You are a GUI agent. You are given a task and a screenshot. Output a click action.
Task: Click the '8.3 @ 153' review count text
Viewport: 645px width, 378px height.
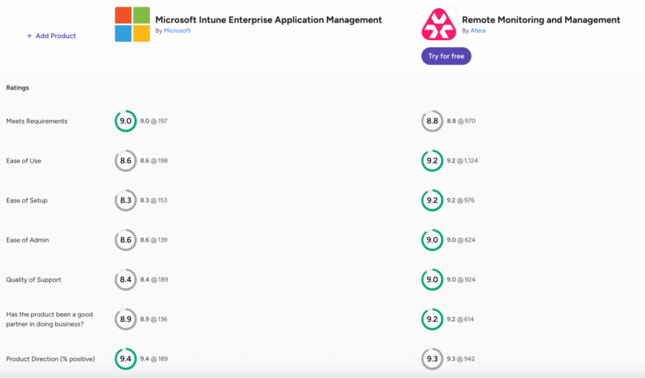click(154, 201)
